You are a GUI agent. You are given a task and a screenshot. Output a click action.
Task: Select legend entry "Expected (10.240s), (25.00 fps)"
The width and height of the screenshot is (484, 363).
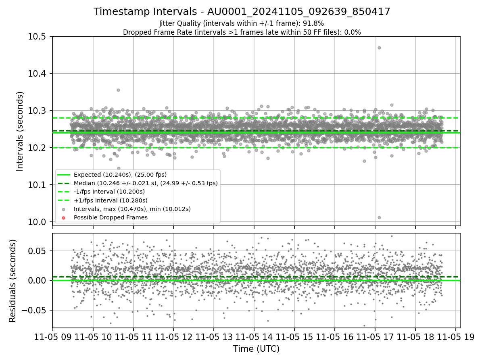point(120,175)
